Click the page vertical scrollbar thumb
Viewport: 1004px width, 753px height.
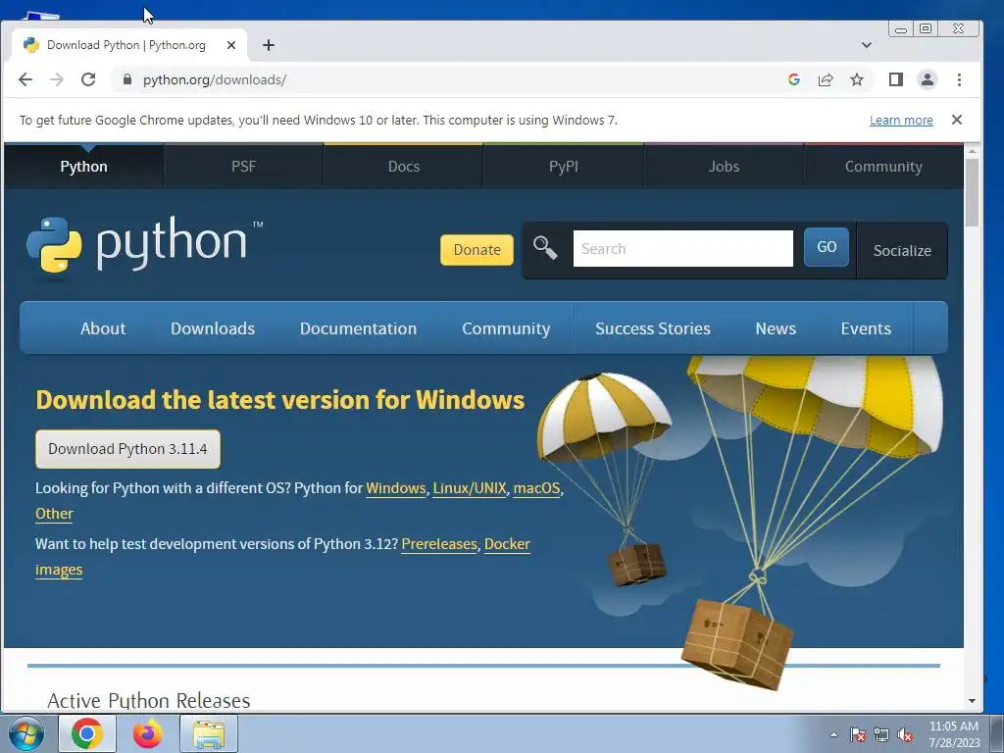click(x=972, y=192)
